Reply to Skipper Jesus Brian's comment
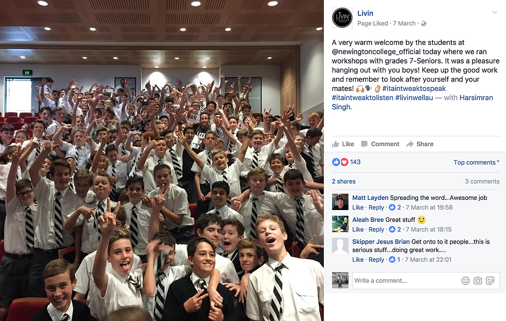506x321 pixels. tap(376, 260)
